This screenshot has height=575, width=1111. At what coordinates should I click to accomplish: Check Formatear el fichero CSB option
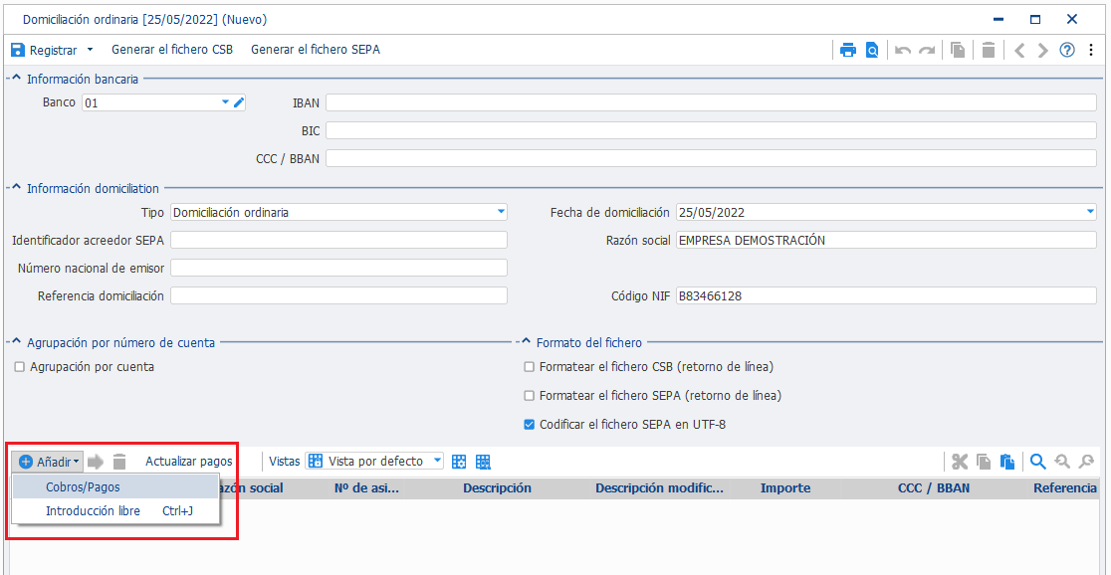pyautogui.click(x=528, y=367)
